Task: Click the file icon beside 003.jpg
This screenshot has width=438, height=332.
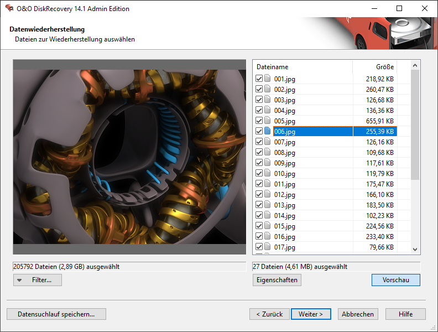Action: pyautogui.click(x=268, y=100)
